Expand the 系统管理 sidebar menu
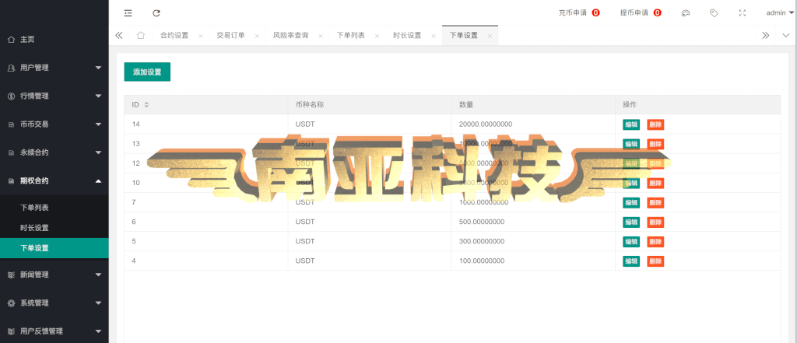Viewport: 797px width, 343px height. (54, 303)
